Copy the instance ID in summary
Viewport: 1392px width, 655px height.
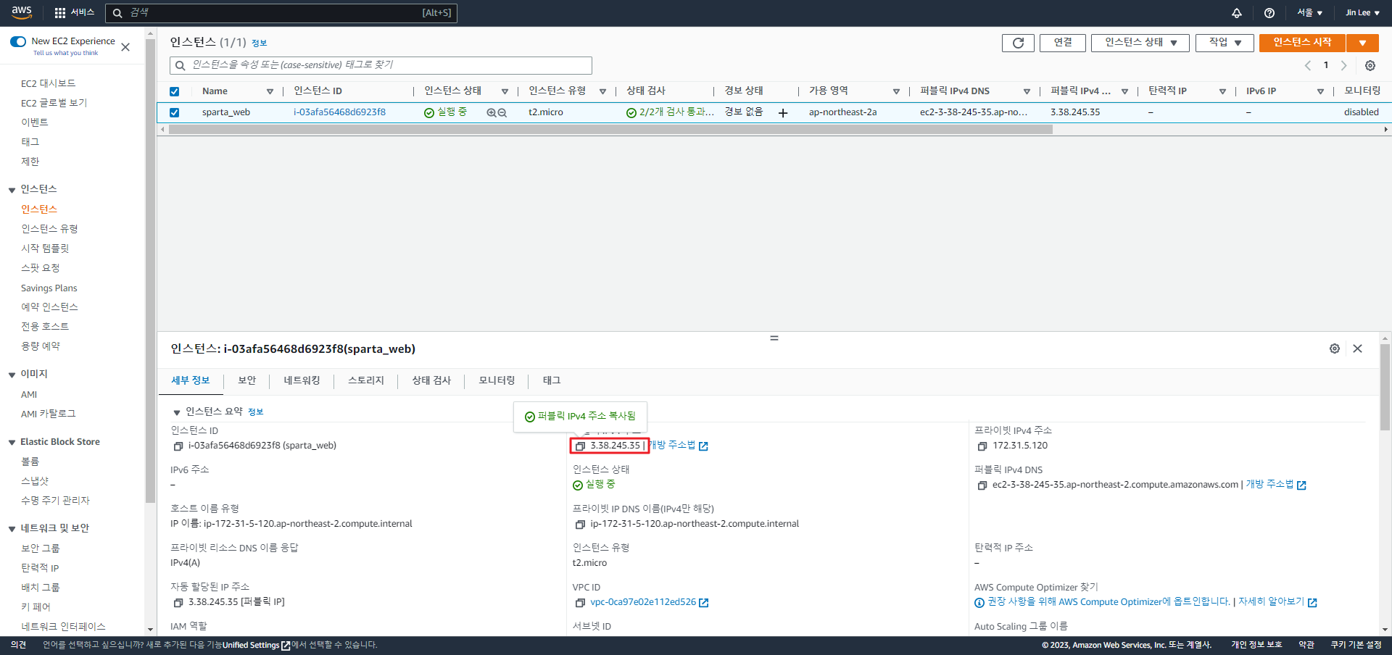178,446
